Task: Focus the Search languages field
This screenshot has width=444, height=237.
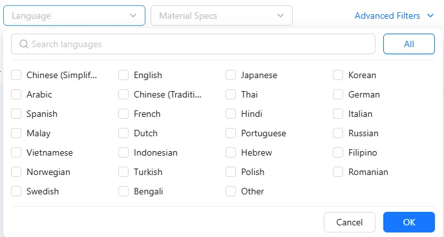Action: click(x=193, y=44)
